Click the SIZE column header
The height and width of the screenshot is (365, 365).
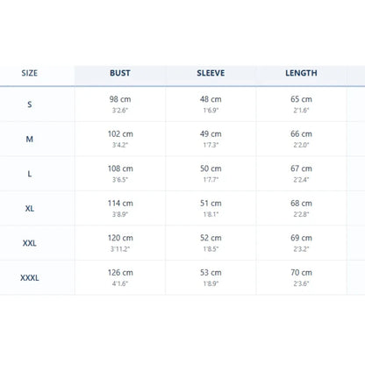click(30, 73)
